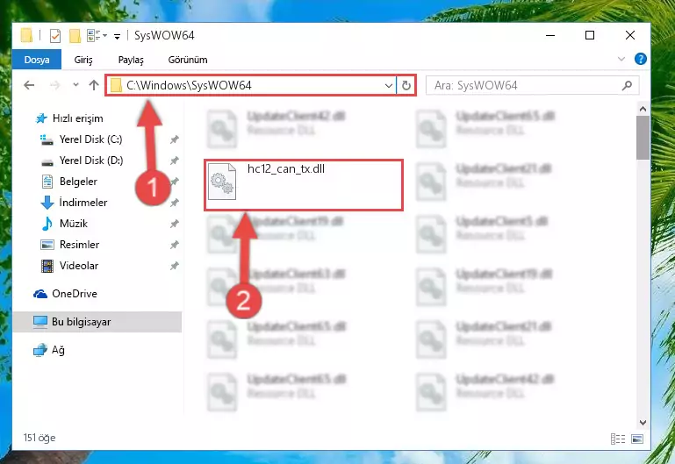Click the pin icon next to Resimler
Viewport: 675px width, 464px height.
[x=174, y=245]
